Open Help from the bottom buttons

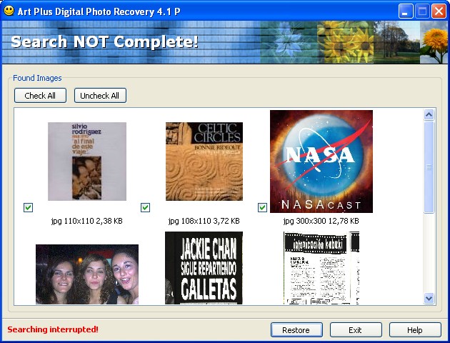point(415,330)
